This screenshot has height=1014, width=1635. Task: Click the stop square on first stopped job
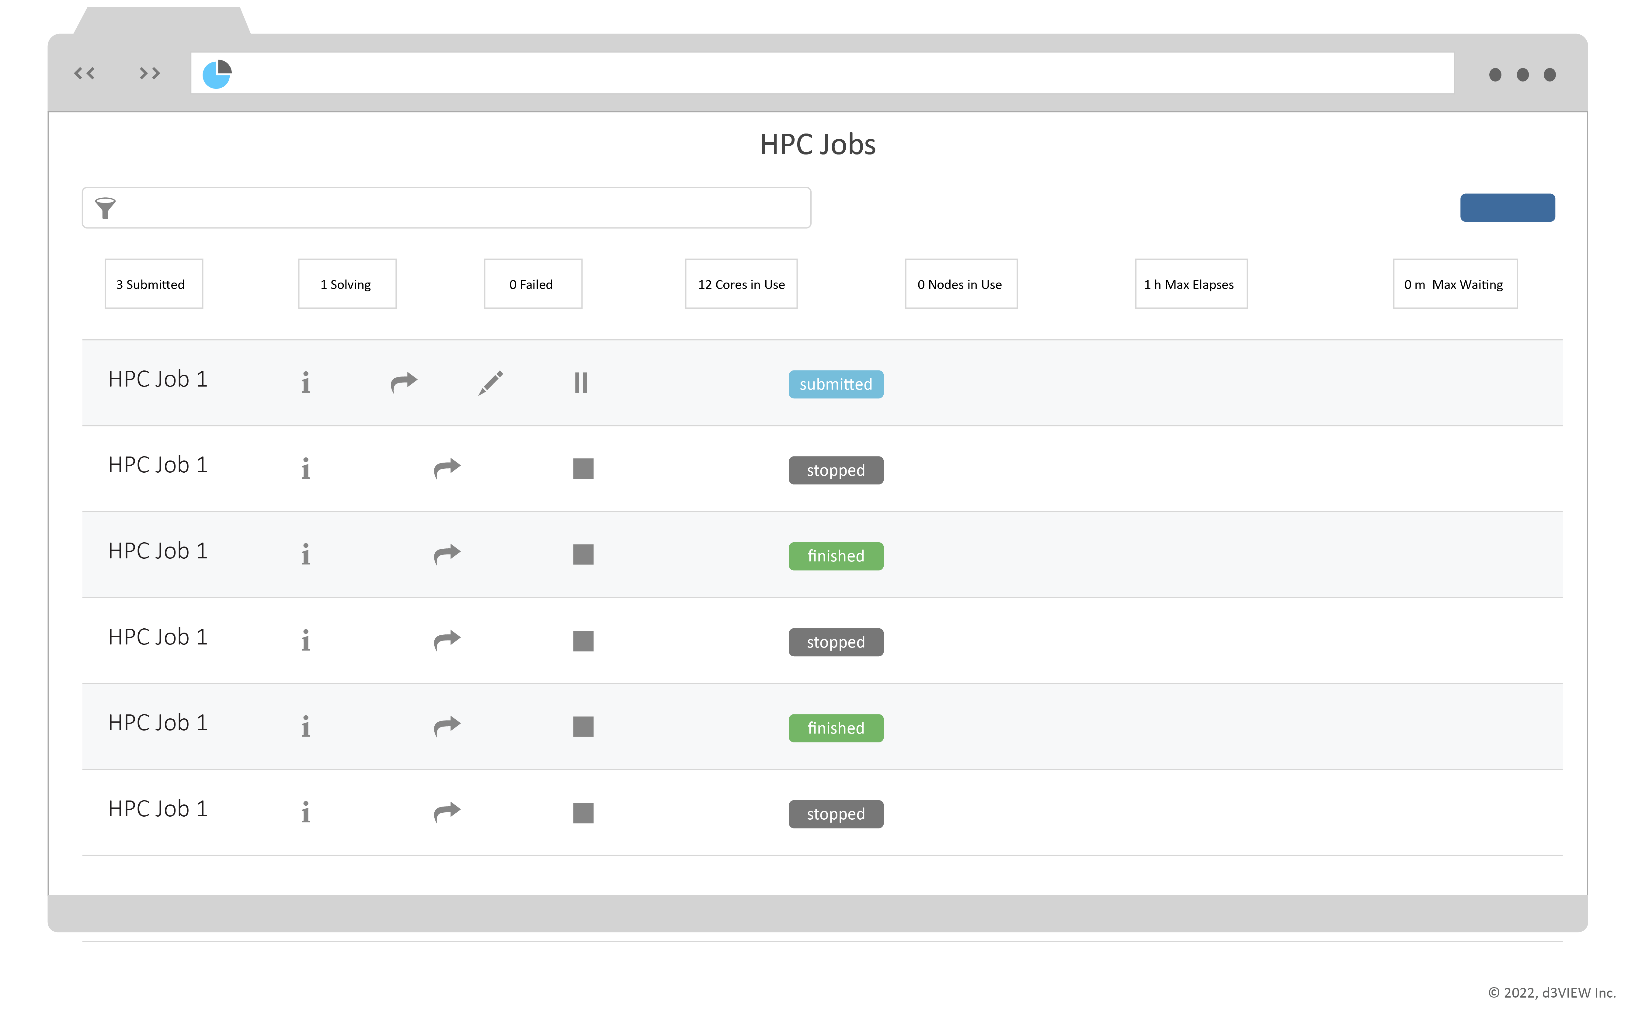pyautogui.click(x=583, y=469)
